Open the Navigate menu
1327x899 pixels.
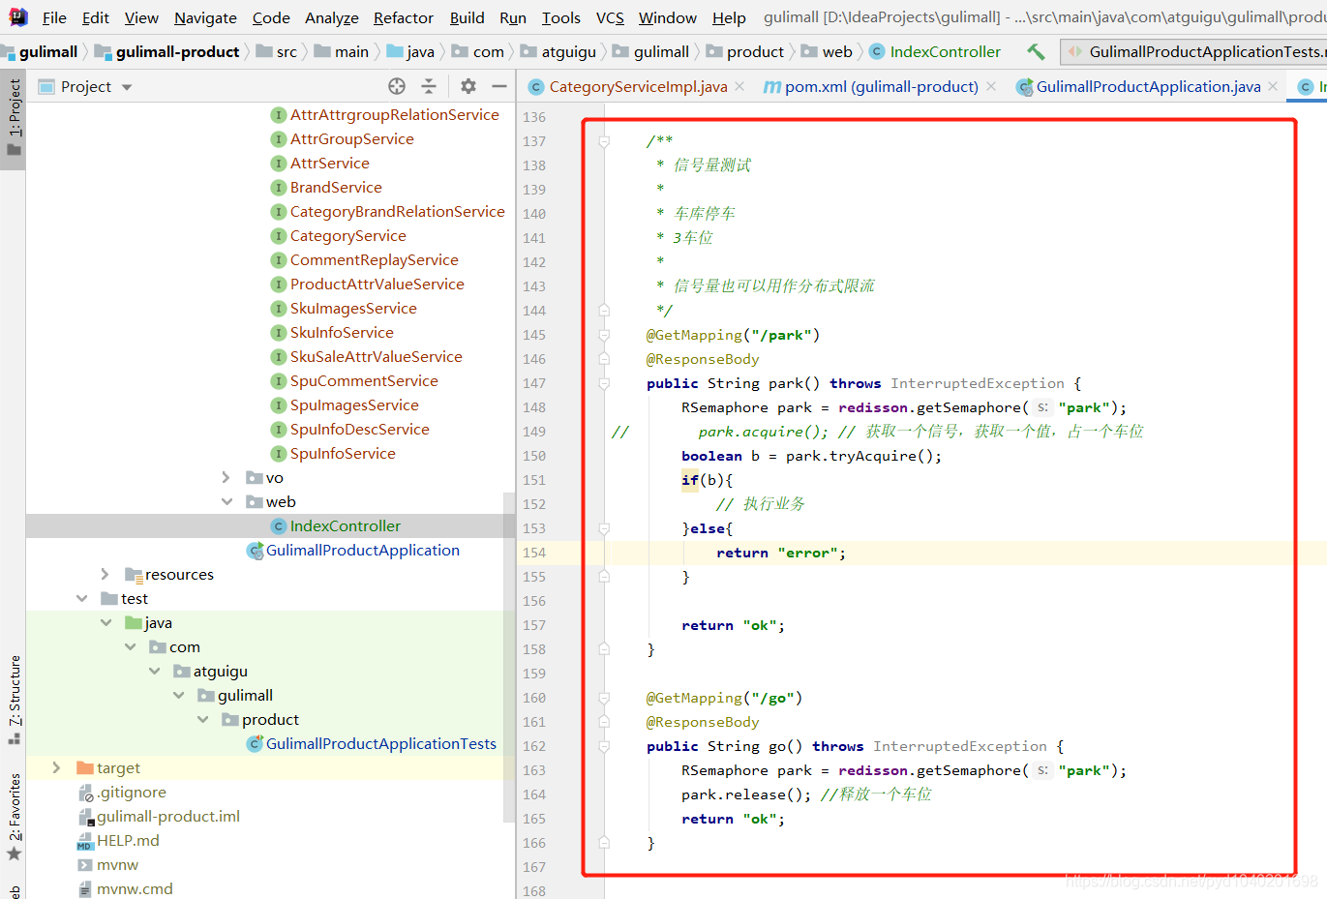click(205, 17)
